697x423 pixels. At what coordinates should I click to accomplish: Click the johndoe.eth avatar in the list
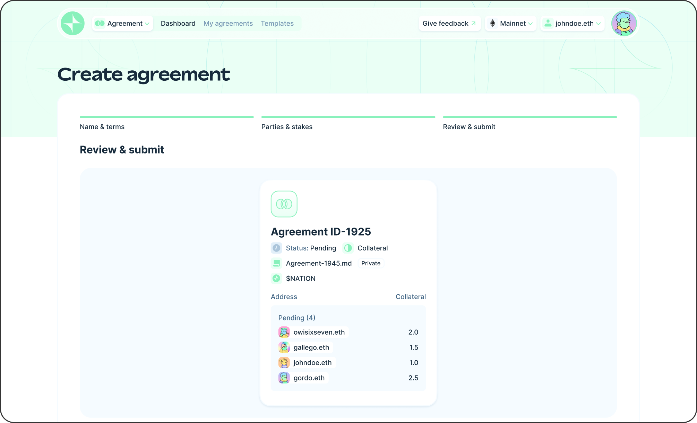pos(284,363)
